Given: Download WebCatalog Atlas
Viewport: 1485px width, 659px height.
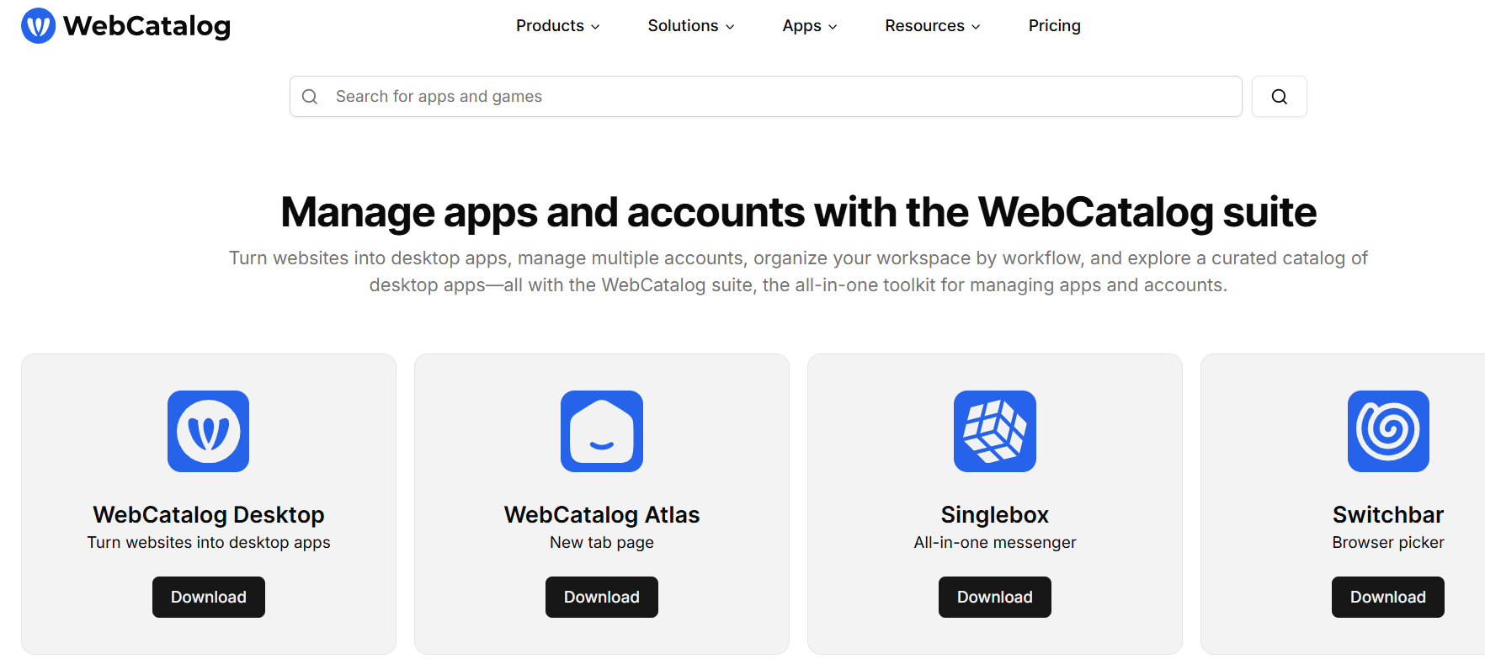Looking at the screenshot, I should [x=602, y=597].
